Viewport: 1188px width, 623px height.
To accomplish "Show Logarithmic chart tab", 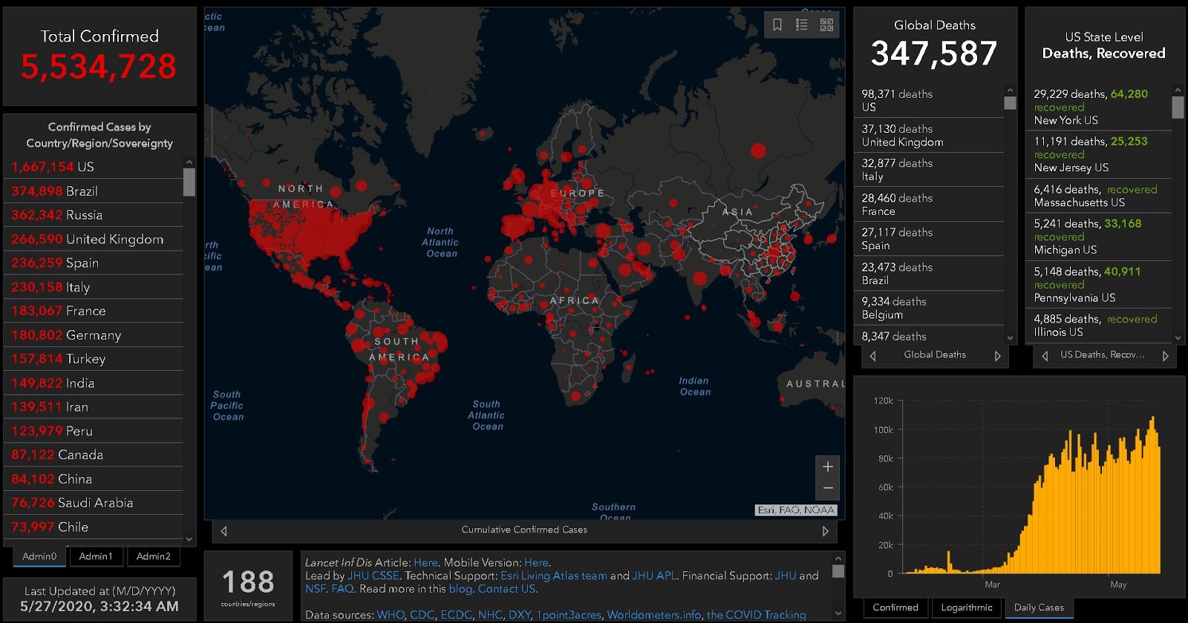I will click(967, 607).
